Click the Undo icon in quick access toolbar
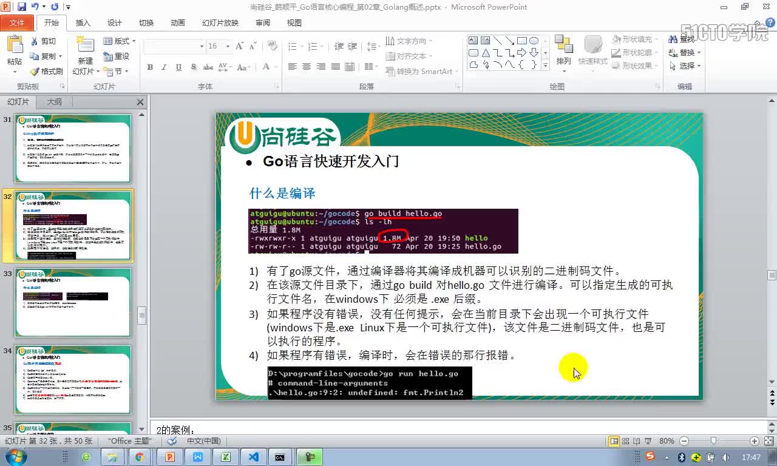 point(35,7)
